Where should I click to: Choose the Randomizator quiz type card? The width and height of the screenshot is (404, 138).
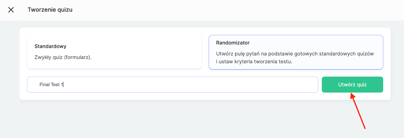296,52
